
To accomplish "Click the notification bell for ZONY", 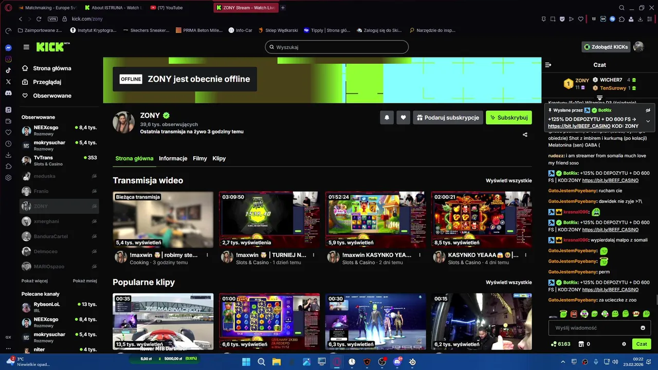I will point(387,118).
